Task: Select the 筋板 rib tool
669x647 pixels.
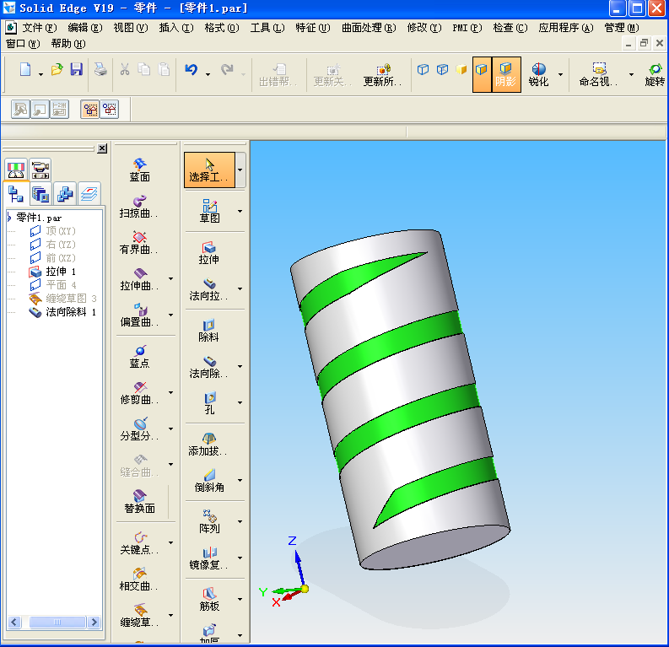Action: pos(209,599)
